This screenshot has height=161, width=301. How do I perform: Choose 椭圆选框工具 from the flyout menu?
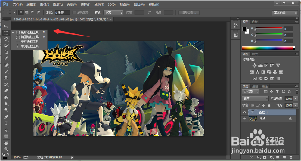point(29,37)
